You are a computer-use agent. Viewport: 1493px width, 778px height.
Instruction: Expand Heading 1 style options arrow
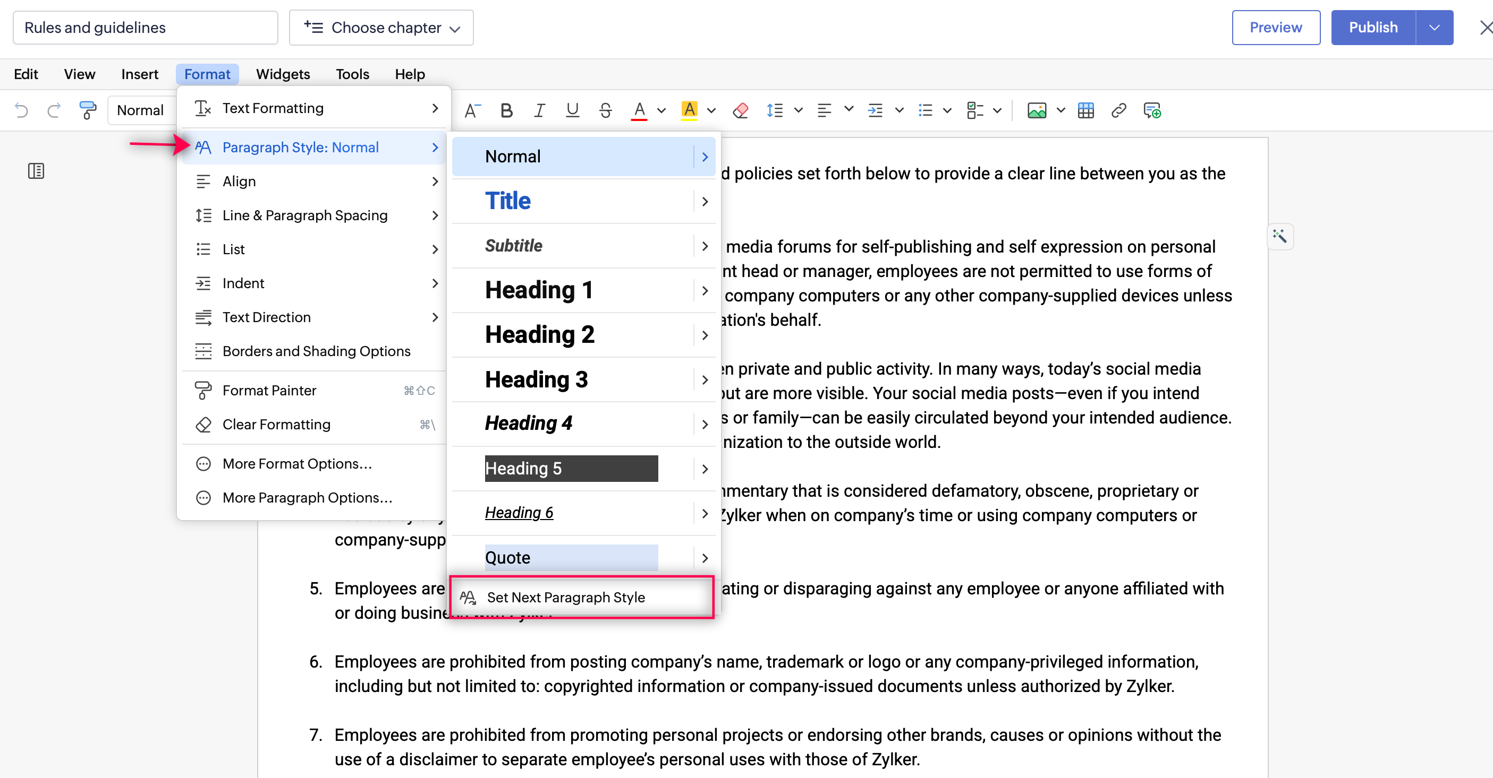point(705,291)
